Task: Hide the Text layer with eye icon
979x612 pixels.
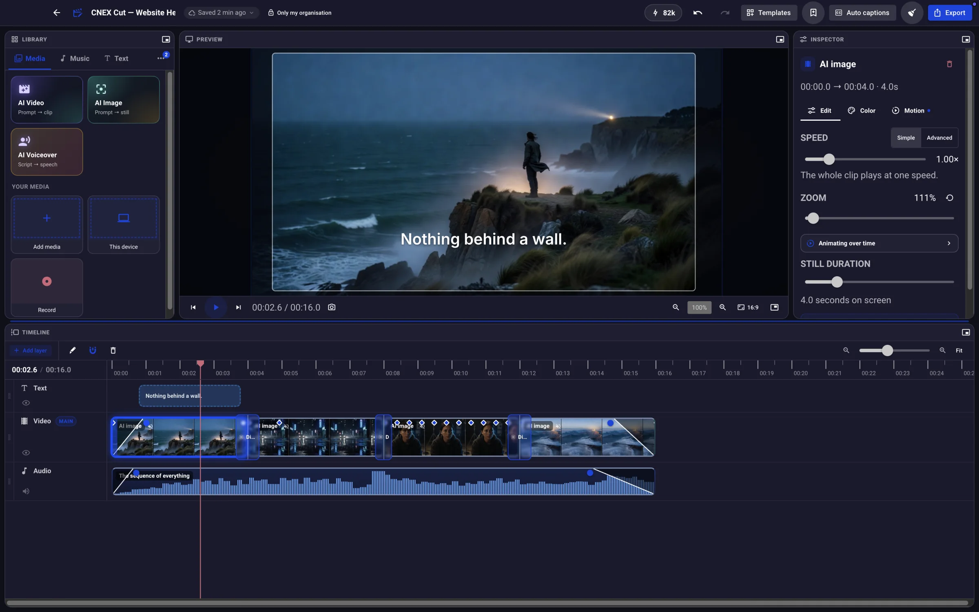Action: click(26, 403)
